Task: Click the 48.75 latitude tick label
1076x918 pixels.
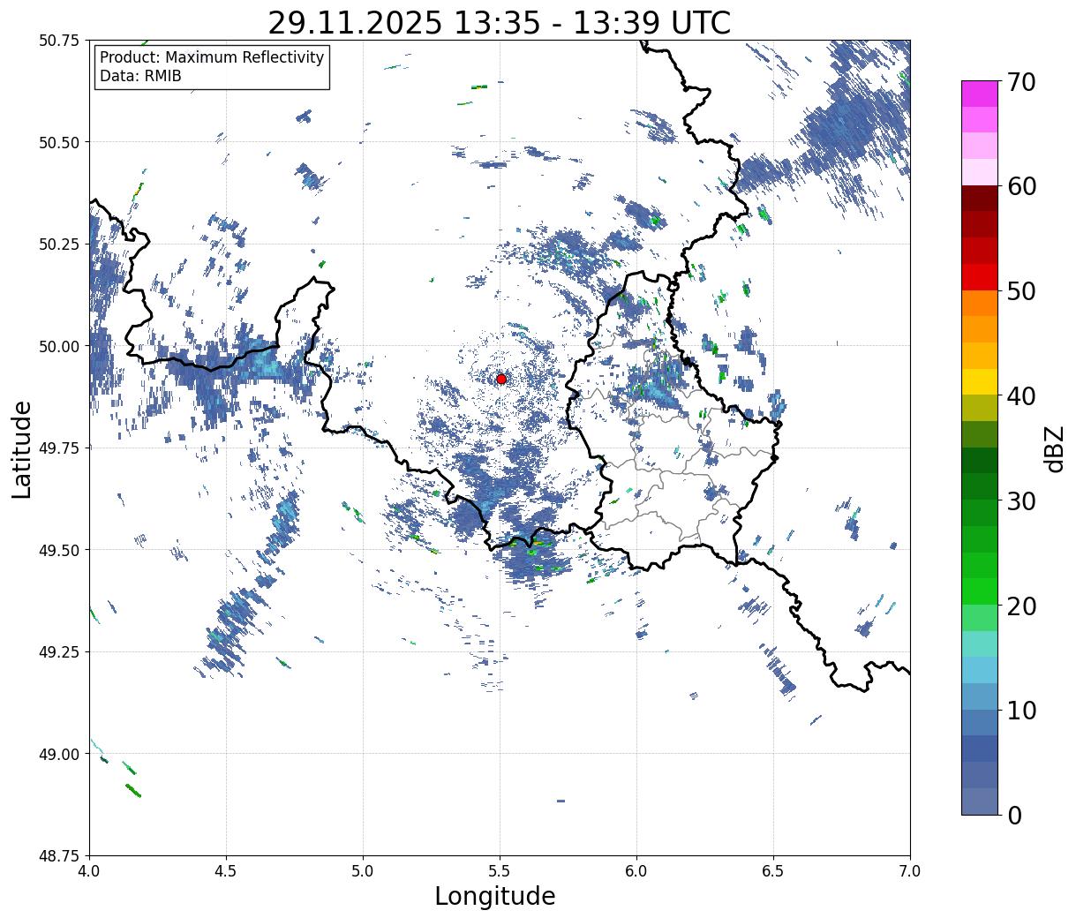Action: point(58,856)
